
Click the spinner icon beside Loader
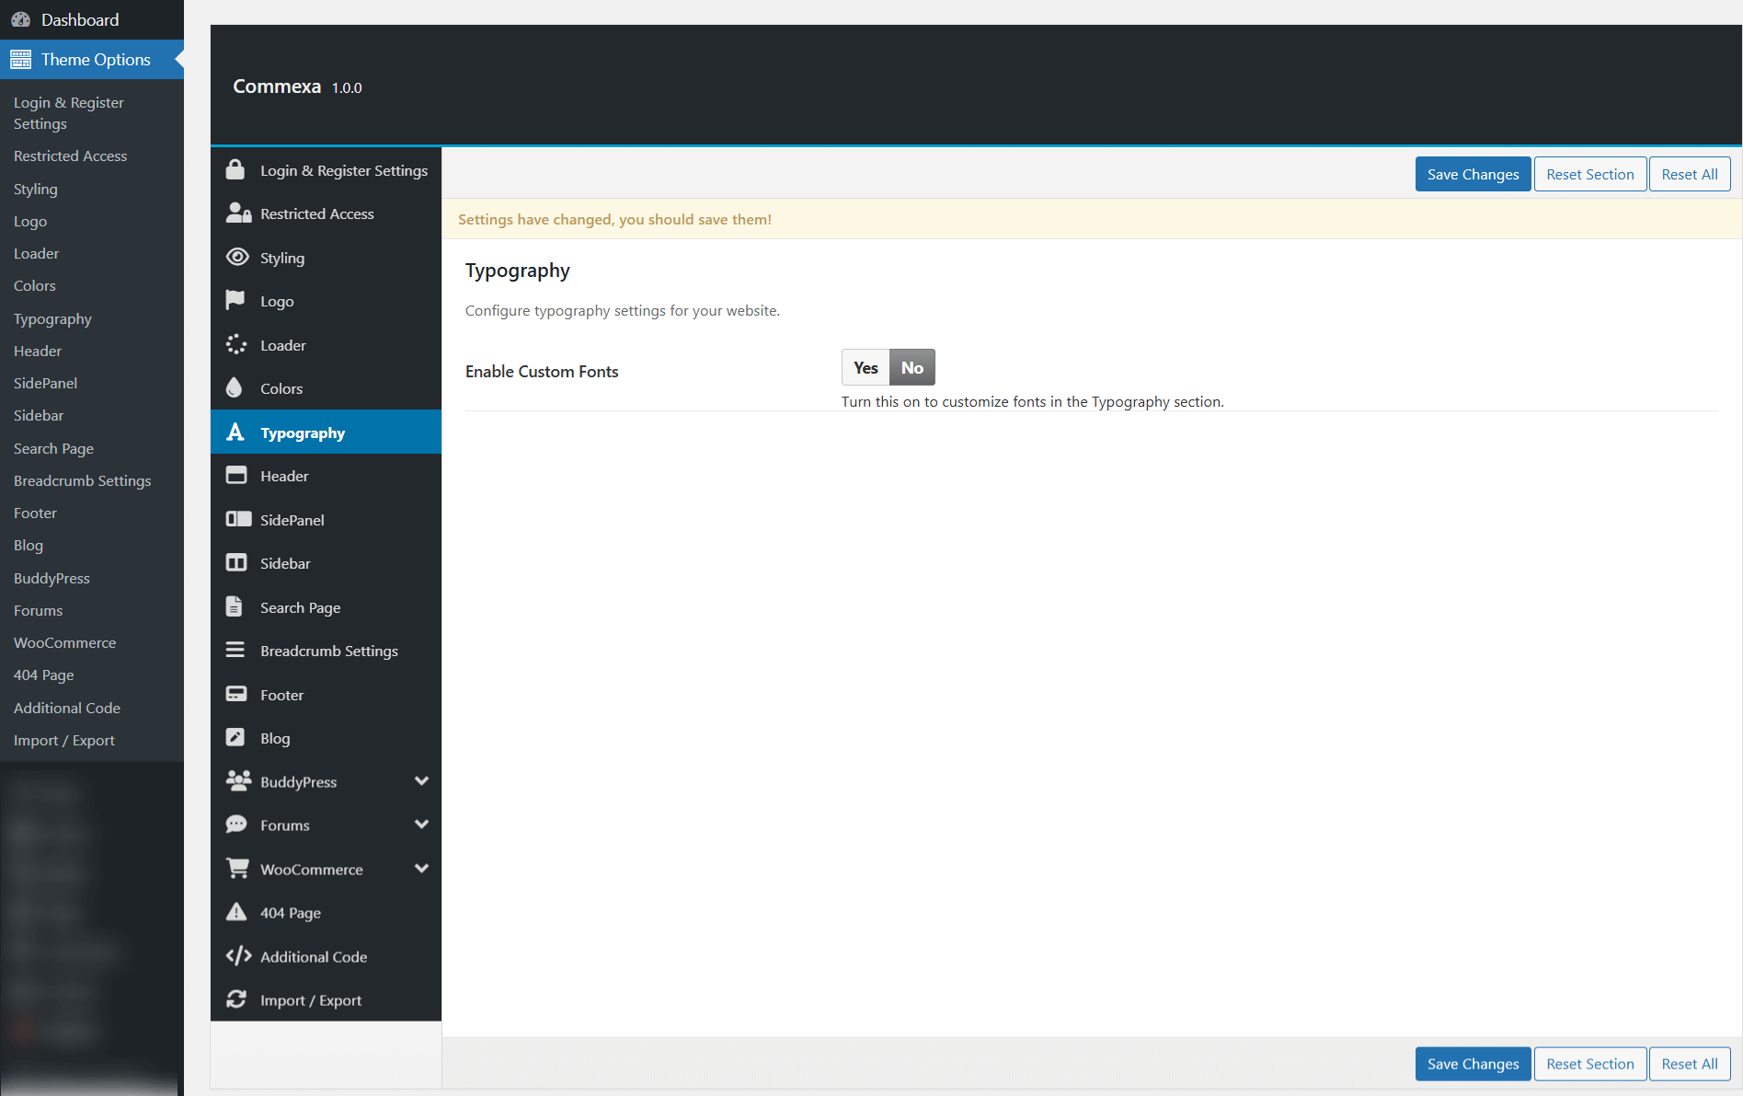[x=236, y=344]
